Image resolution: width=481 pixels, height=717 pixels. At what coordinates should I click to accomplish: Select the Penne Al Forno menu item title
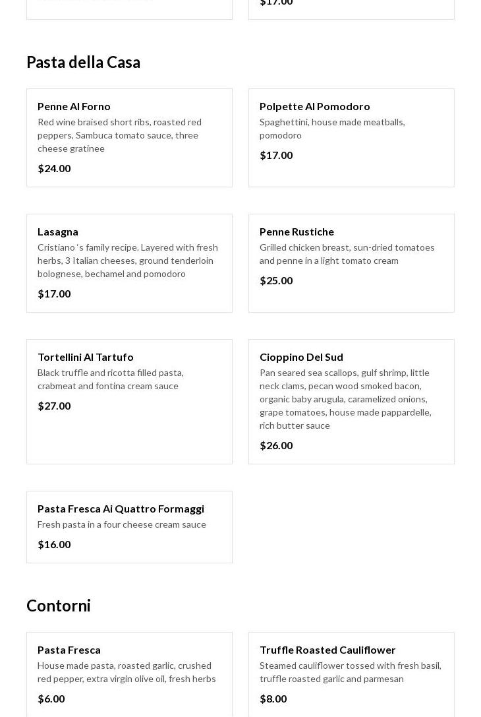[74, 106]
